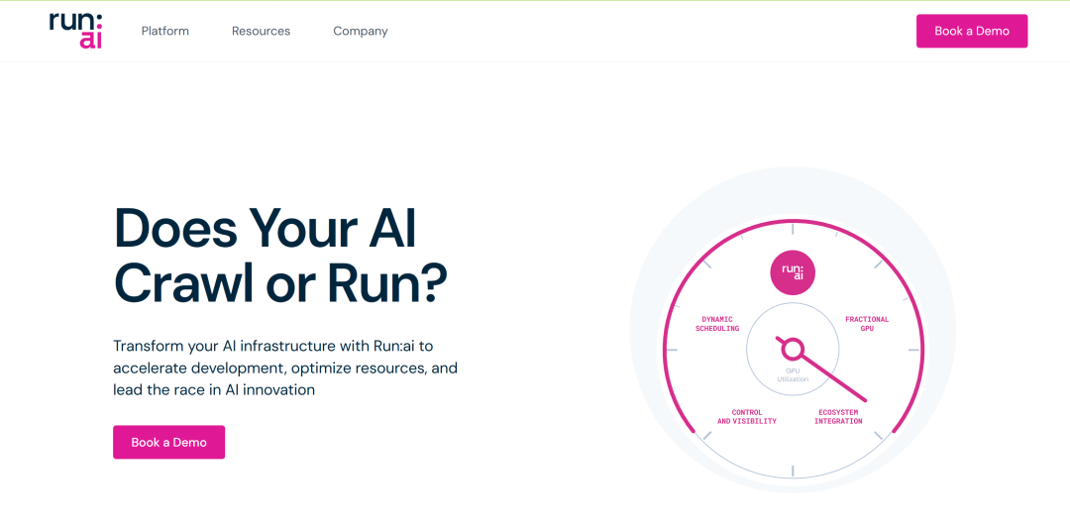This screenshot has height=528, width=1070.
Task: Open the Resources menu
Action: pyautogui.click(x=261, y=31)
